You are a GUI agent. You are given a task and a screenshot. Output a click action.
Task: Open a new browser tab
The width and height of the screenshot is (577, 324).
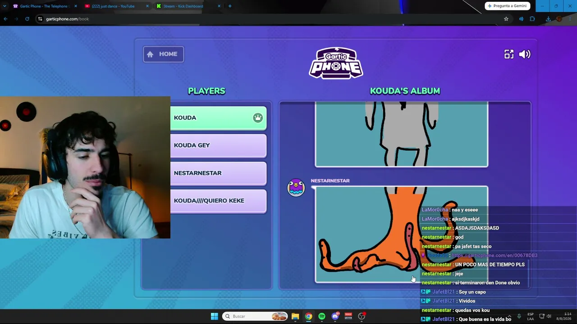pyautogui.click(x=230, y=6)
